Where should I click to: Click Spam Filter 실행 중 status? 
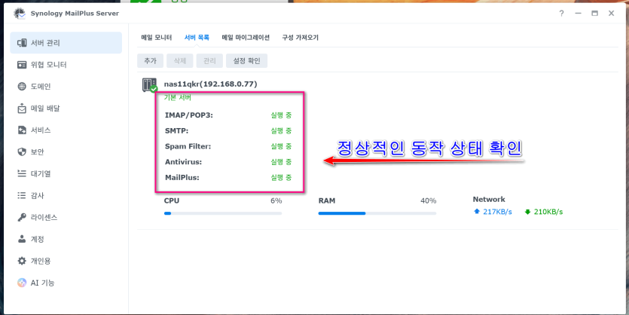(x=281, y=146)
